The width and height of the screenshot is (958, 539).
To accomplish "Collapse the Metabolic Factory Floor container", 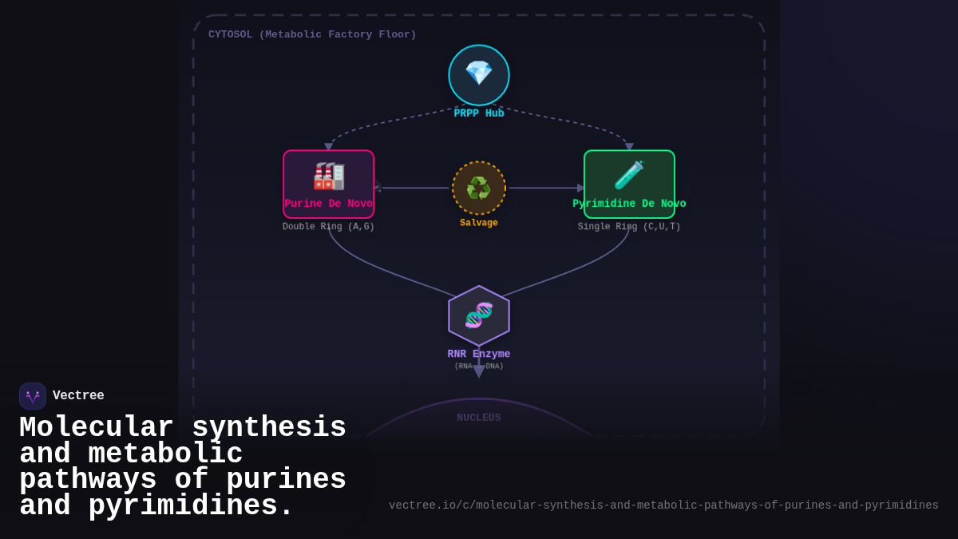I will [311, 34].
